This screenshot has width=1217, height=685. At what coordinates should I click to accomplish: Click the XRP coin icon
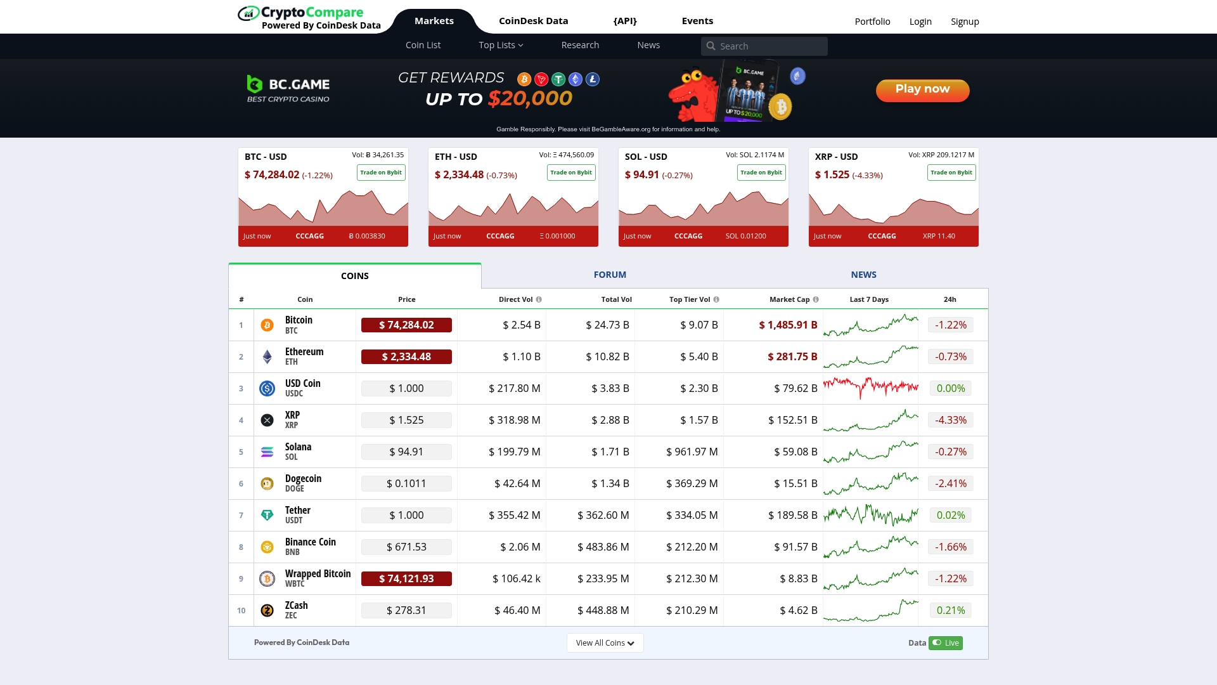267,420
